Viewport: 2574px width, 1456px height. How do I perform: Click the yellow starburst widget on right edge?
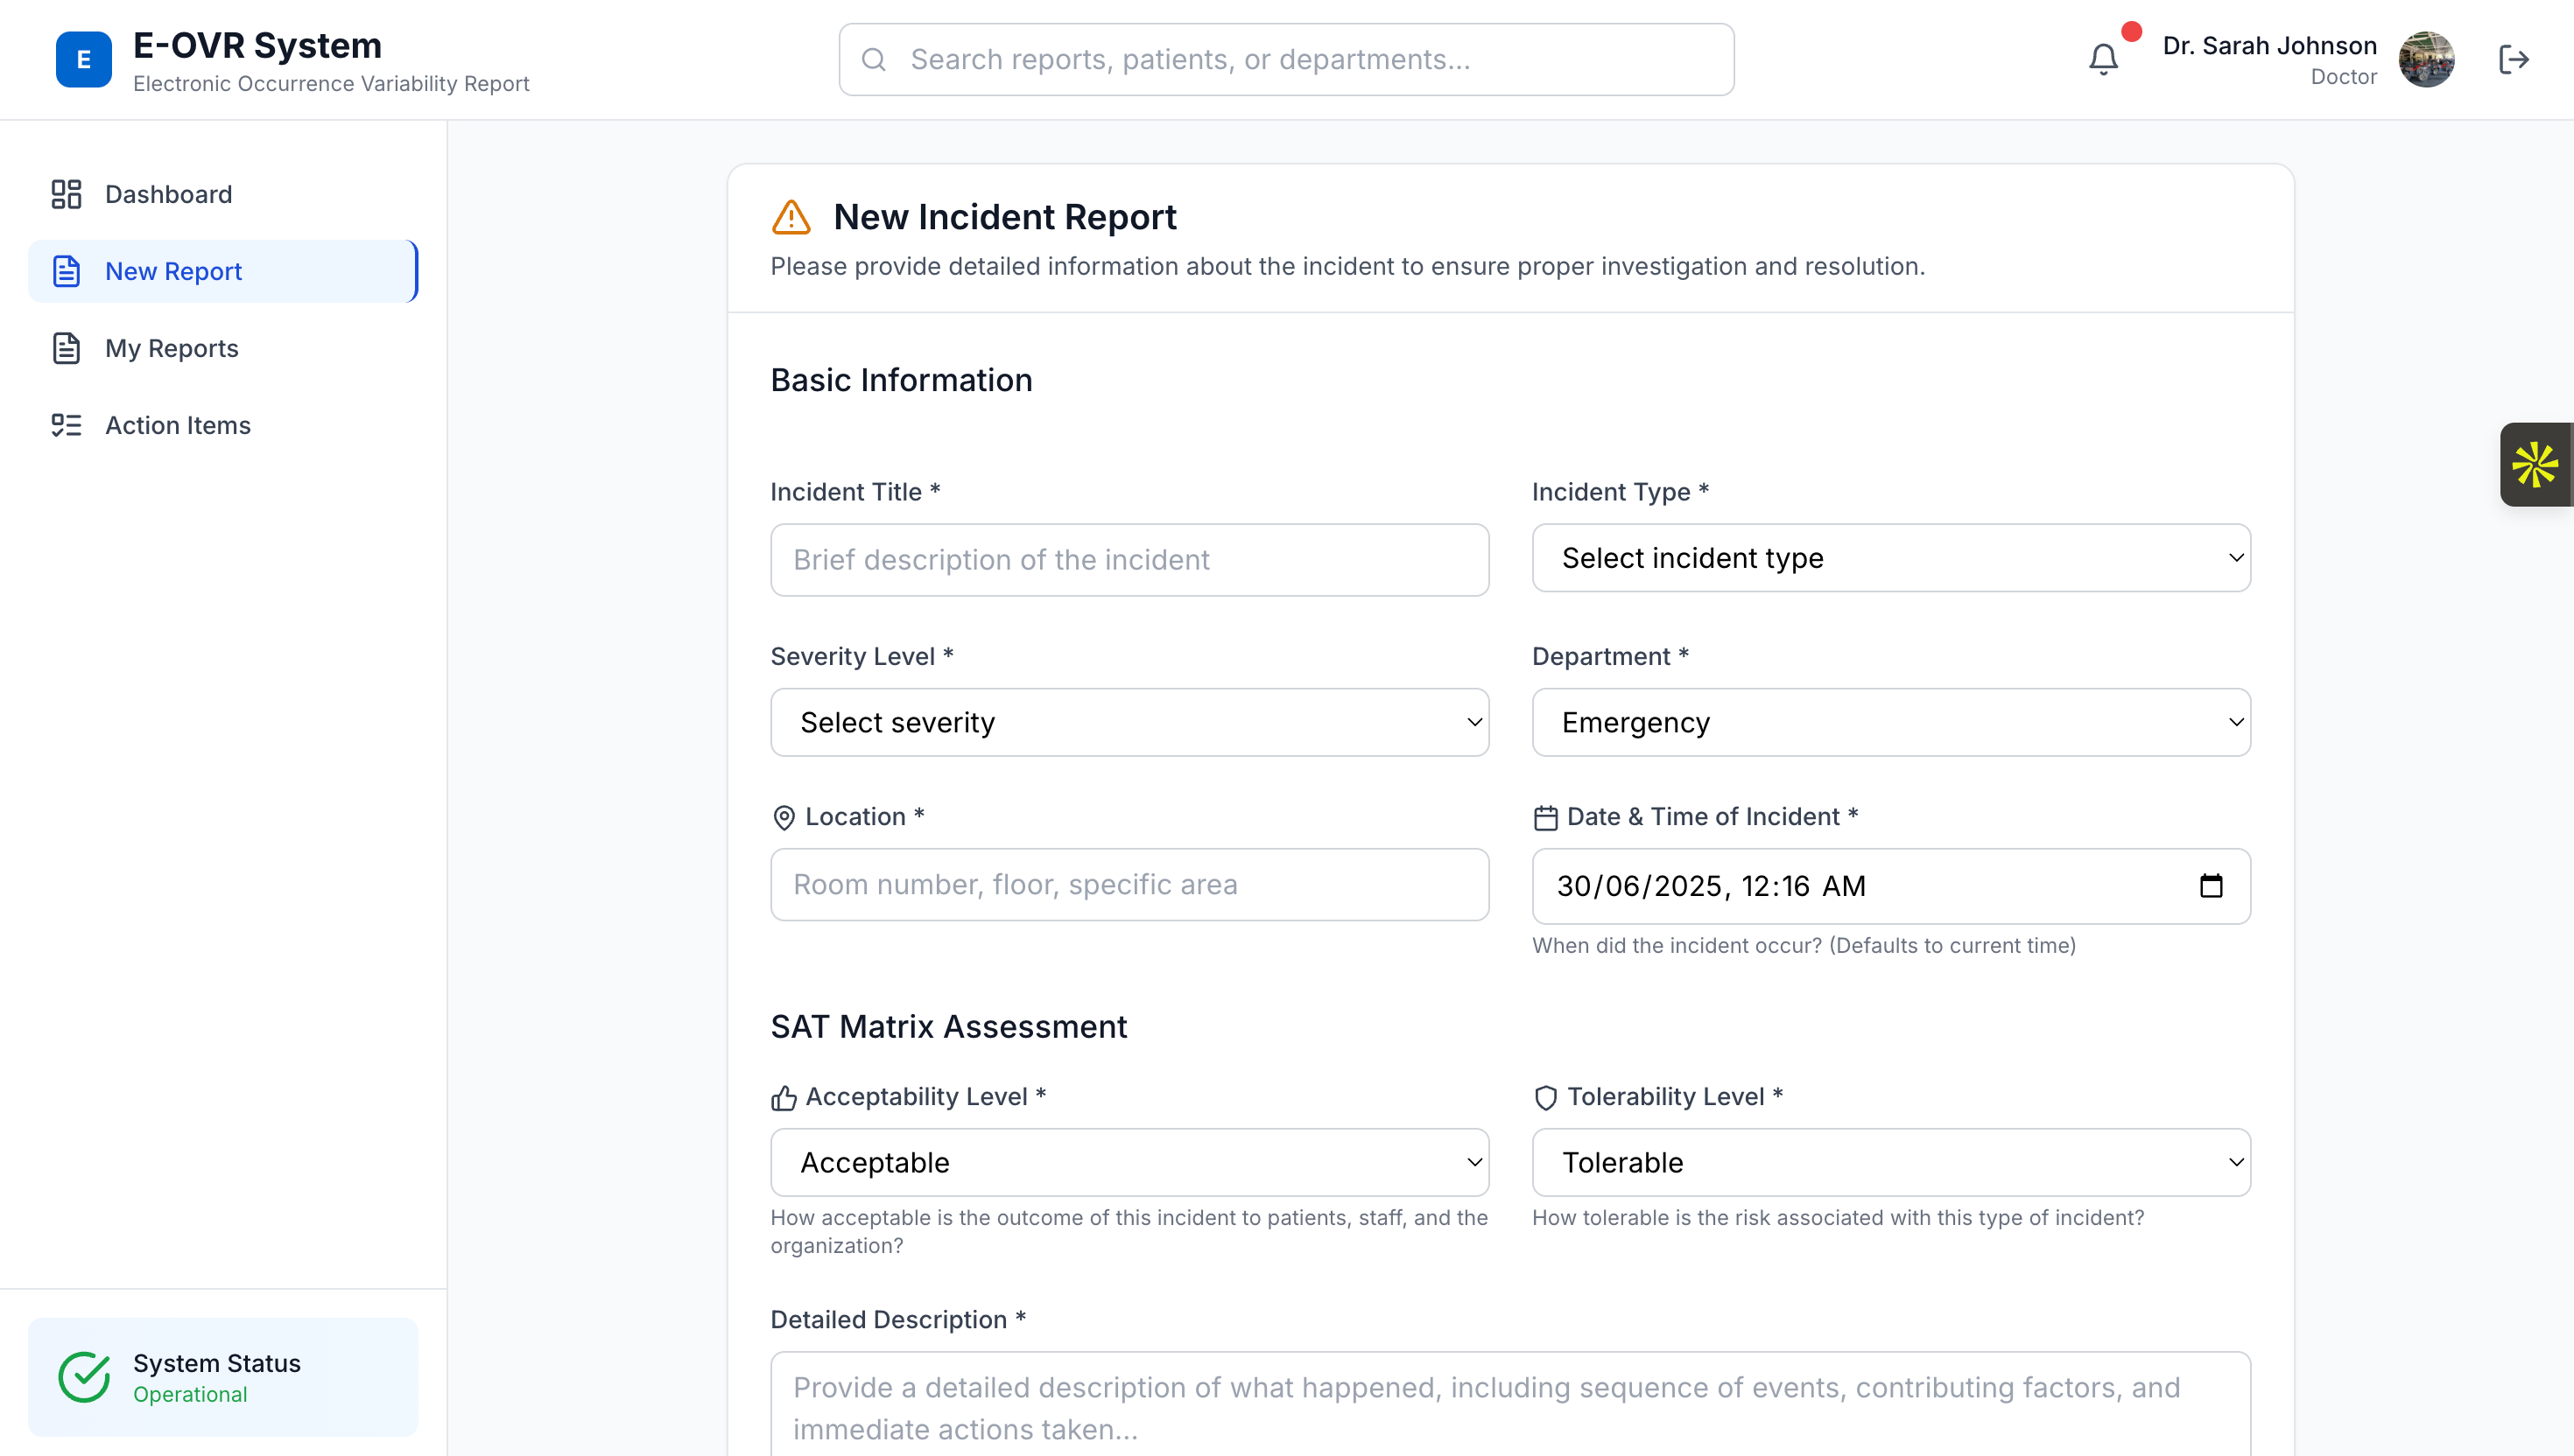(x=2535, y=465)
